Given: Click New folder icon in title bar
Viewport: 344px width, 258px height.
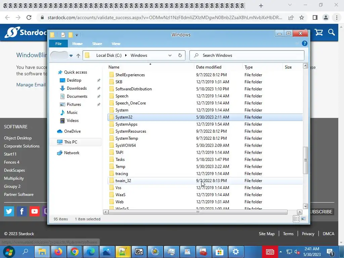Looking at the screenshot, I should tap(71, 35).
